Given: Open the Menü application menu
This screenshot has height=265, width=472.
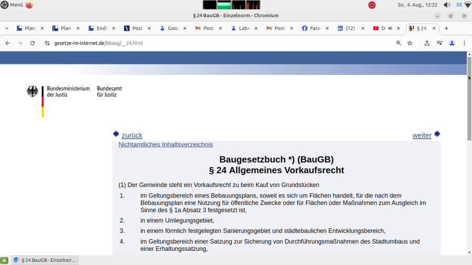Looking at the screenshot, I should point(12,5).
